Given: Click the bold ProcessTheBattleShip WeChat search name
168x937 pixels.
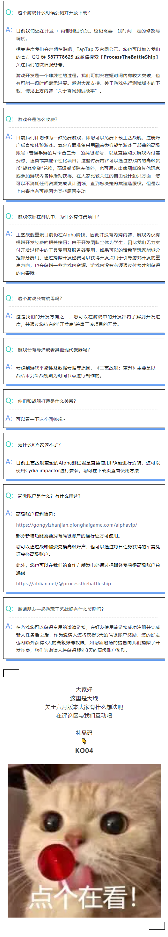Looking at the screenshot, I should [x=129, y=57].
